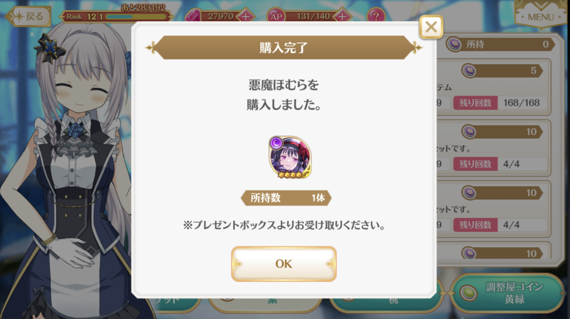Select the first item with 残り回数 4/4
The height and width of the screenshot is (319, 570).
[494, 148]
